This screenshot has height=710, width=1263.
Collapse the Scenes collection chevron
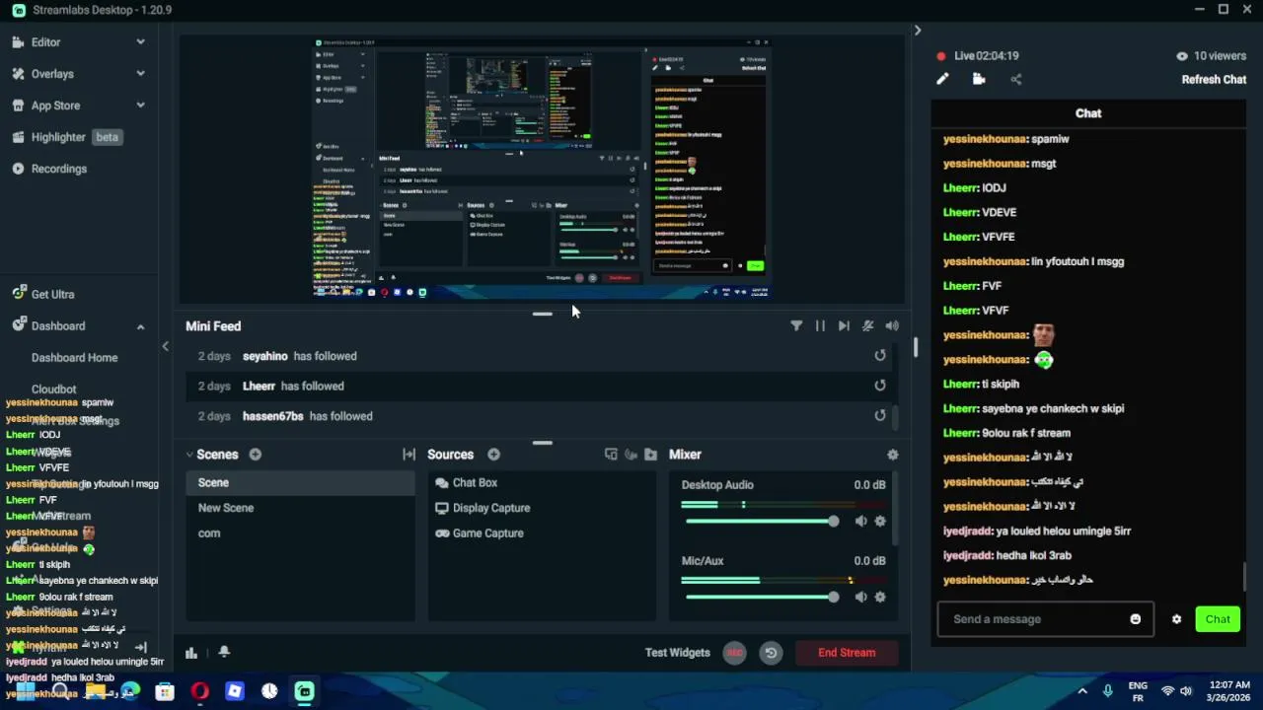(x=189, y=455)
